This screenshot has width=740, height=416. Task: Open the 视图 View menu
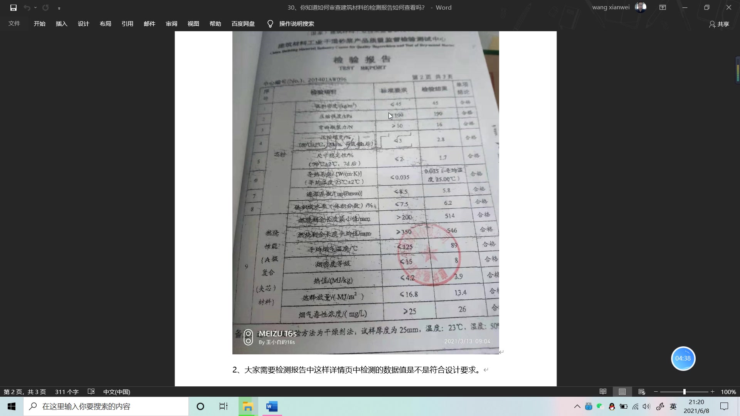[x=193, y=23]
